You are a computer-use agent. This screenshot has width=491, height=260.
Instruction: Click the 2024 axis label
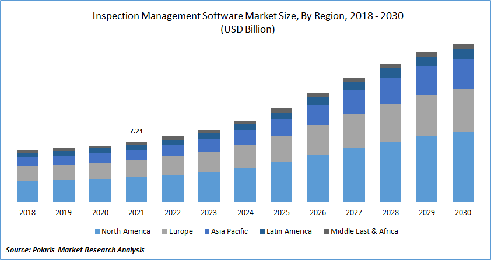(245, 213)
